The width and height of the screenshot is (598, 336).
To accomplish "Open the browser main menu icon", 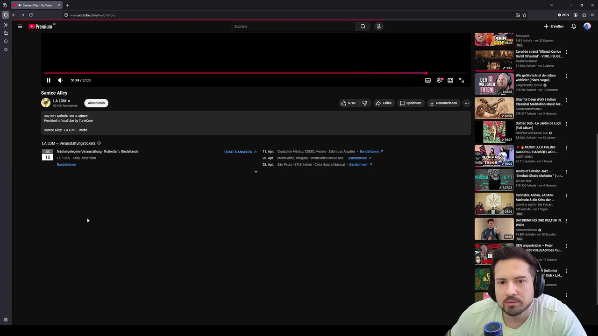I will (x=592, y=15).
